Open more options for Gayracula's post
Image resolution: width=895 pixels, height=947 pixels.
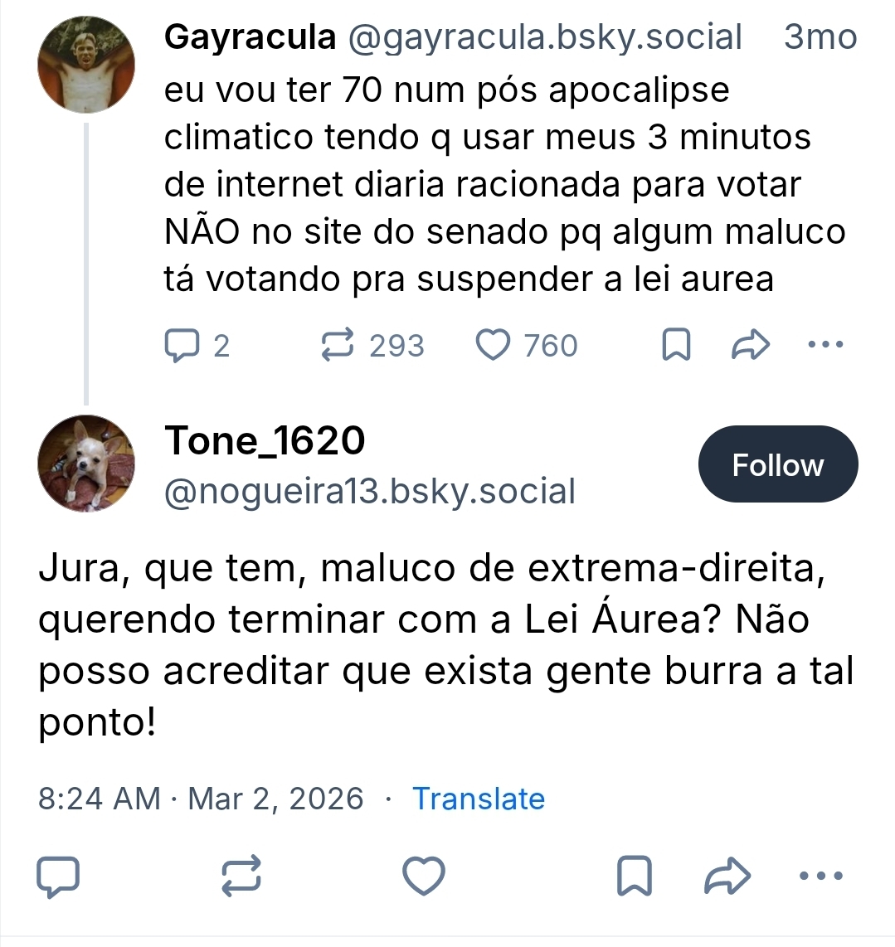pyautogui.click(x=825, y=344)
